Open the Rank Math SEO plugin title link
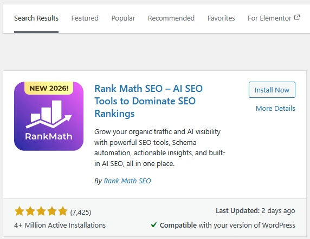The height and width of the screenshot is (239, 310). pos(148,101)
